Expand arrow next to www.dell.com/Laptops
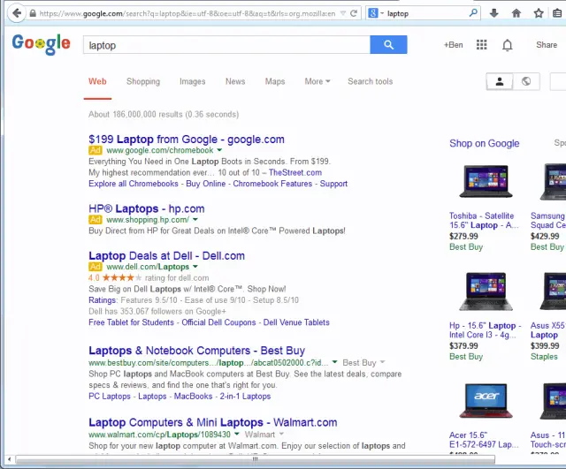This screenshot has height=469, width=566. [x=195, y=267]
